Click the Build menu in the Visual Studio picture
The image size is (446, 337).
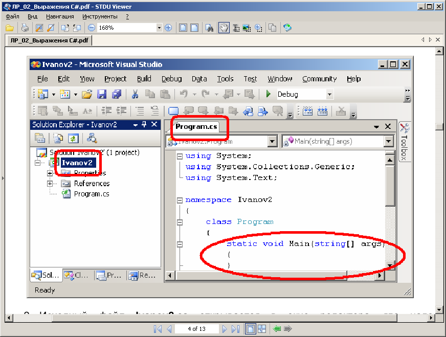(x=144, y=79)
